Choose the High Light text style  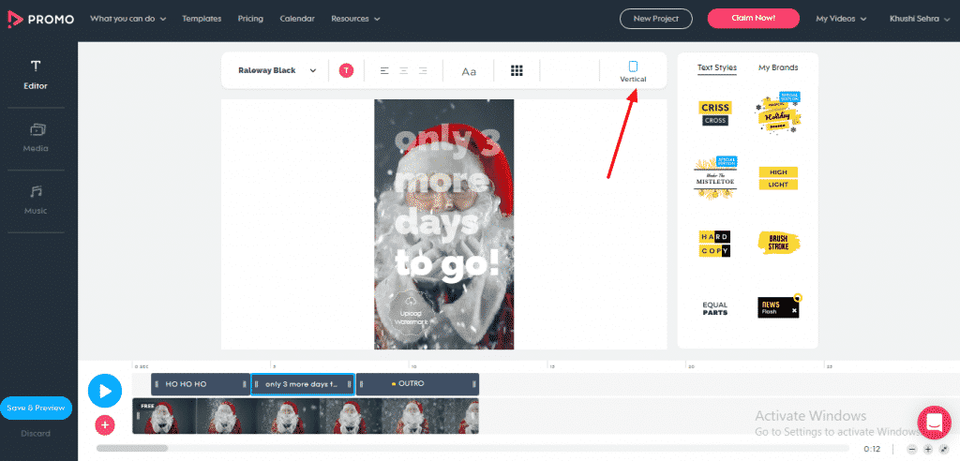(778, 178)
